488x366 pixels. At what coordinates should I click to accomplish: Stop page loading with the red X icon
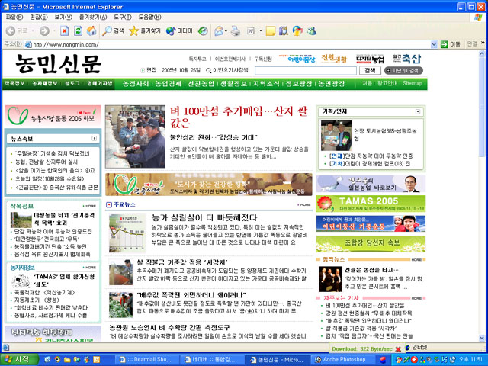click(x=64, y=30)
